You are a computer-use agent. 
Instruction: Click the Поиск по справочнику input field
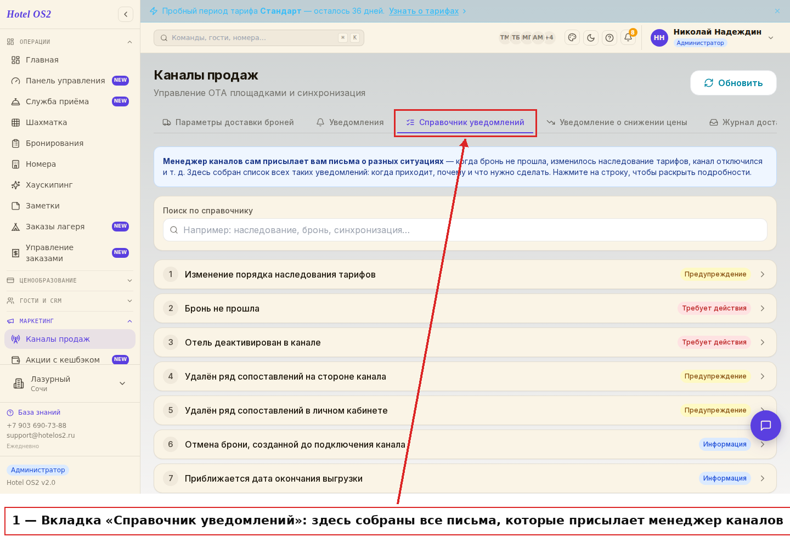(x=465, y=230)
